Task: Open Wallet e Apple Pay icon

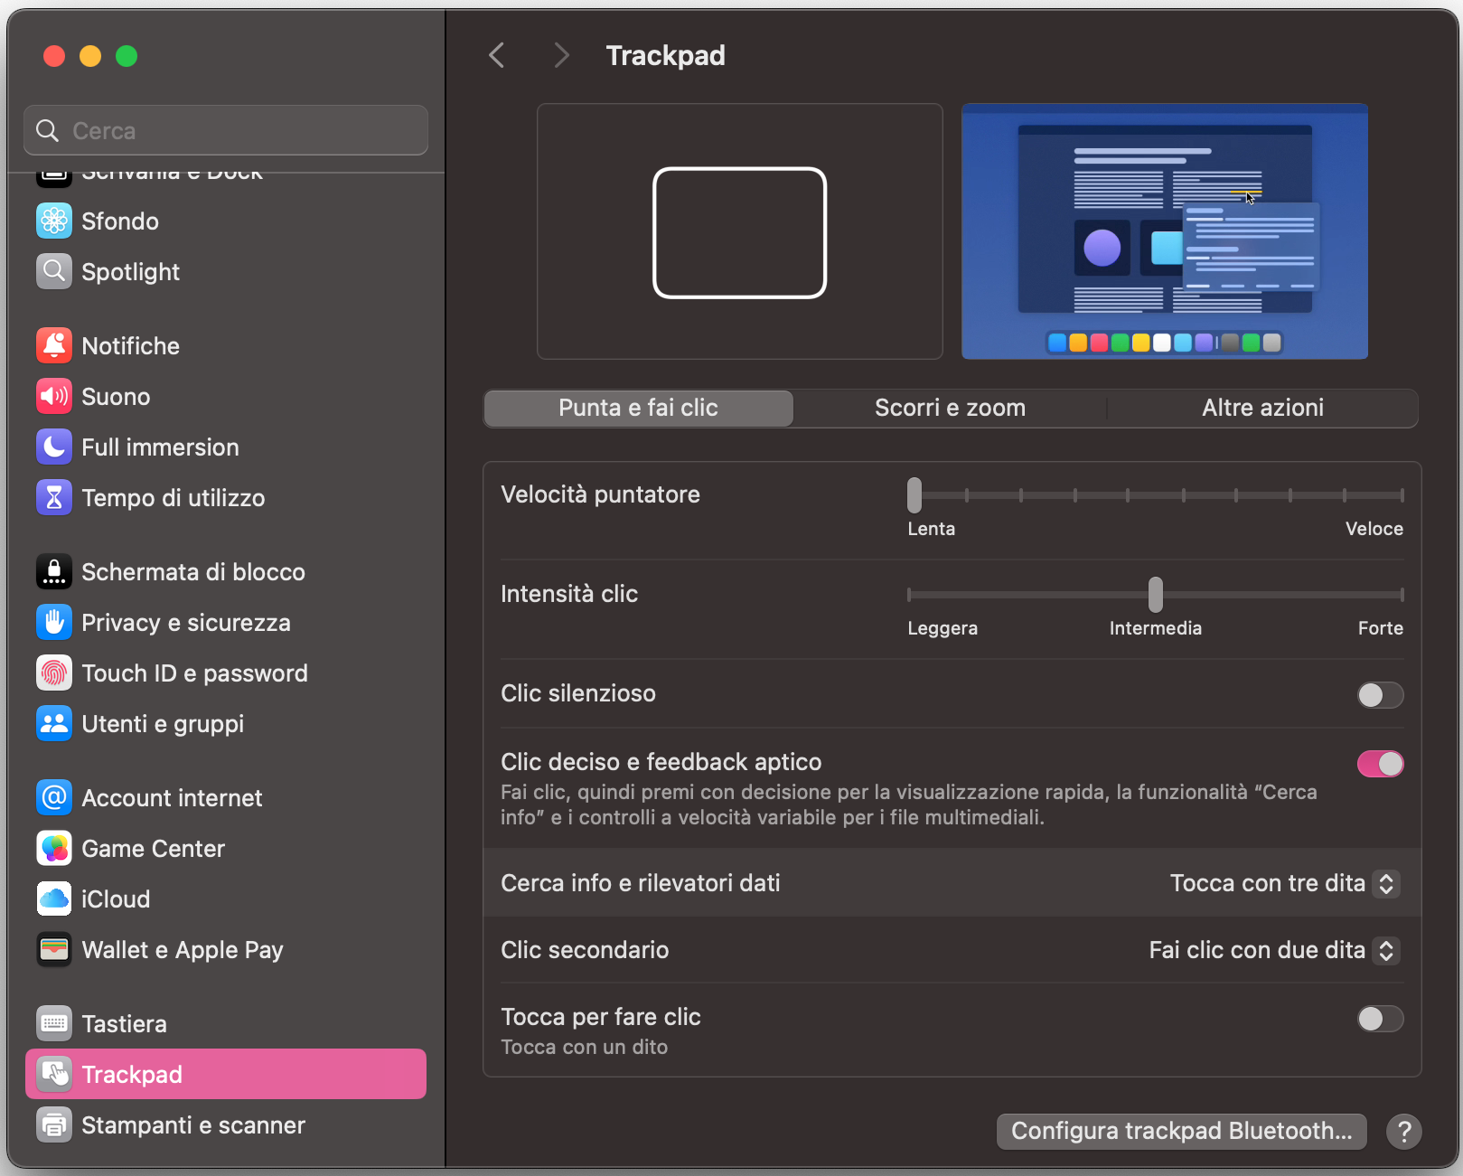Action: 54,949
